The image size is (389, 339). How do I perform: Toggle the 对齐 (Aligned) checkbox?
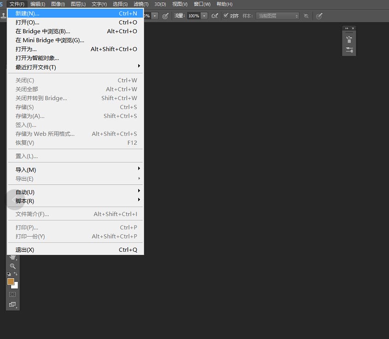pyautogui.click(x=225, y=16)
